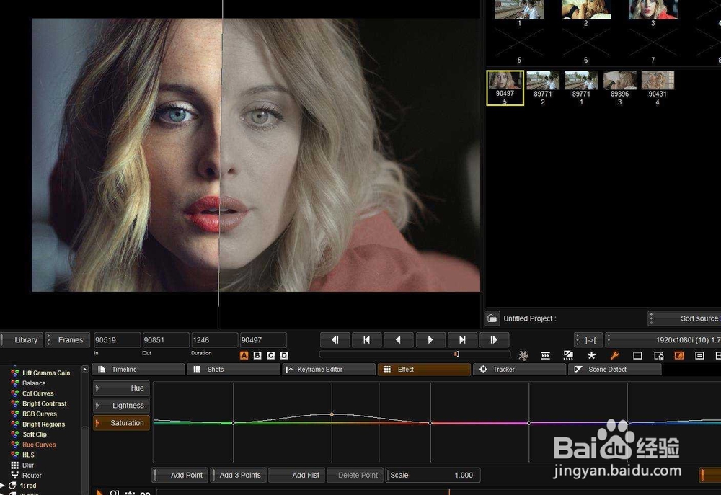Select the Balance effect
Viewport: 721px width, 495px height.
(34, 383)
